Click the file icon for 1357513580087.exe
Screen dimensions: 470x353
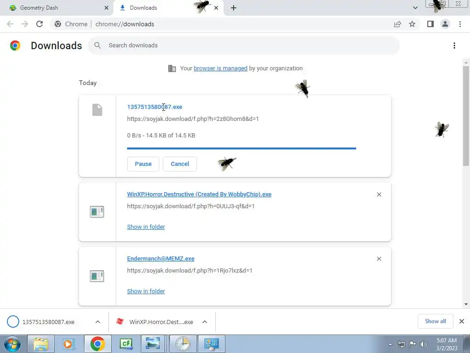point(97,110)
